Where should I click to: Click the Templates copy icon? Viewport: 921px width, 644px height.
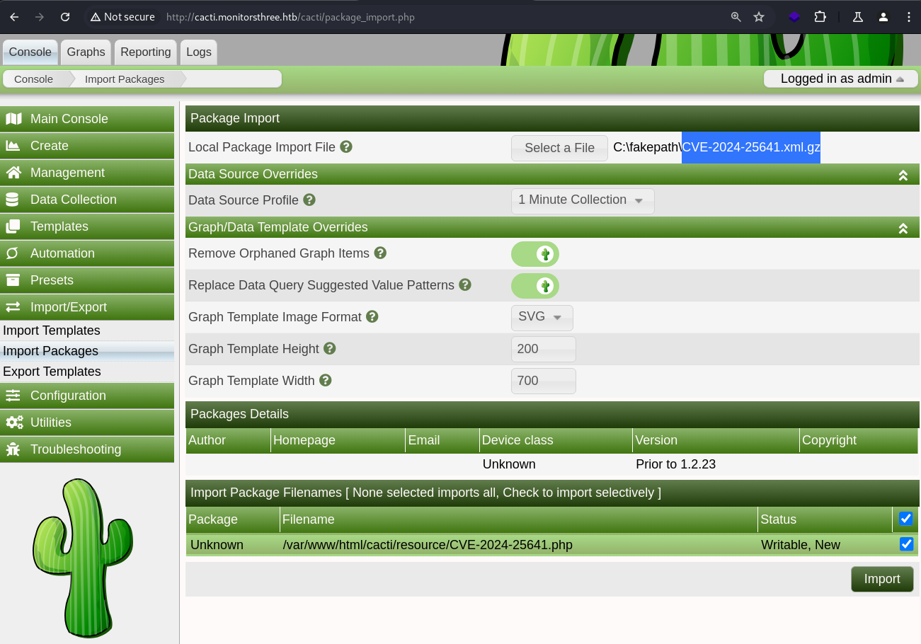(x=13, y=226)
